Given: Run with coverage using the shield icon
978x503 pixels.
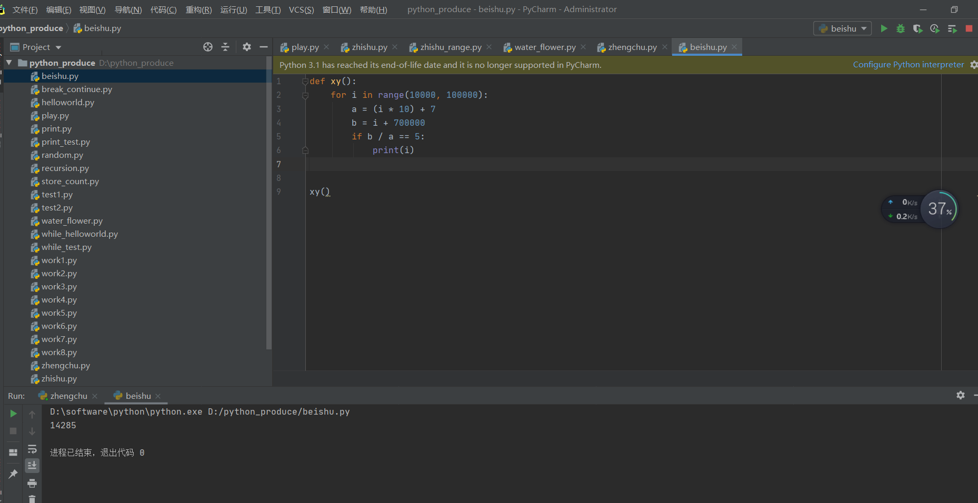Looking at the screenshot, I should click(x=917, y=28).
